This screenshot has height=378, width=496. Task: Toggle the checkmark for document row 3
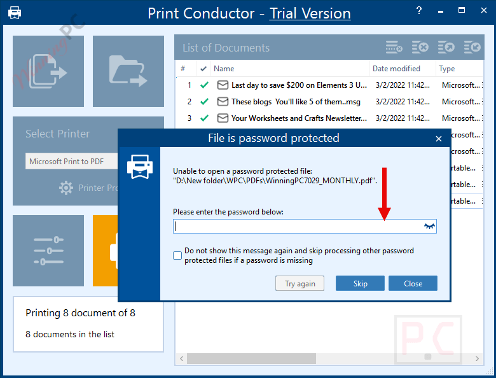[x=204, y=118]
